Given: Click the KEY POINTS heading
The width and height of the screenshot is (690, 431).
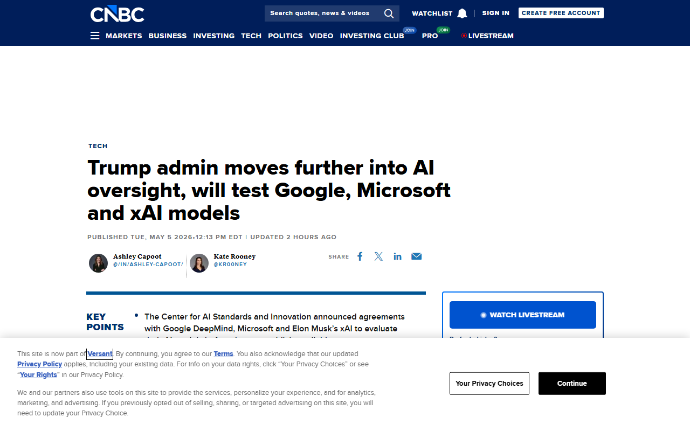Looking at the screenshot, I should pos(105,322).
